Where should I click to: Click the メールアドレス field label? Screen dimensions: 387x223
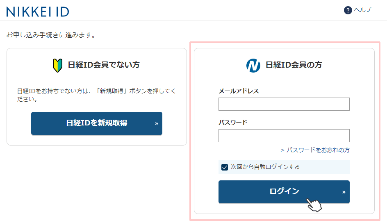239,91
